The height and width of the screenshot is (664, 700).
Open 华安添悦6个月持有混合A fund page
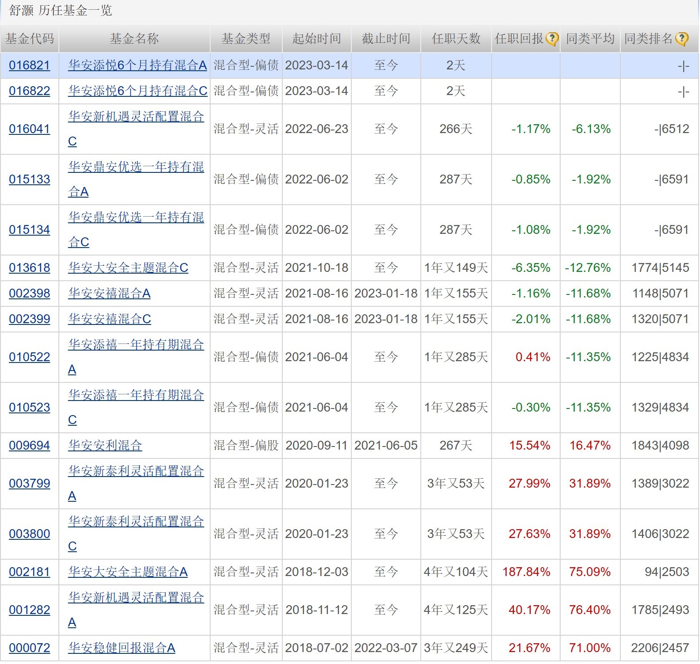pyautogui.click(x=138, y=65)
